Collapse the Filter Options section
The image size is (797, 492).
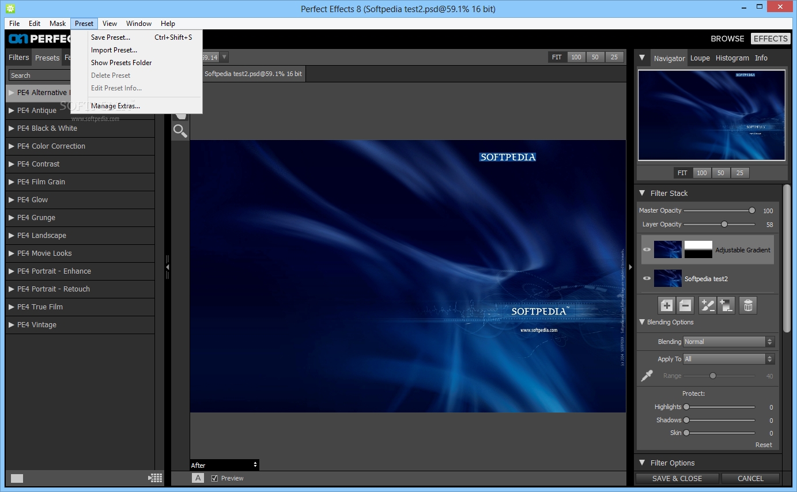(x=642, y=463)
